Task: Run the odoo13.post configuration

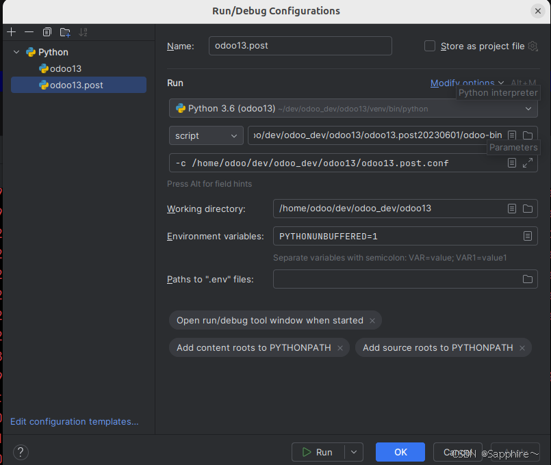Action: [x=318, y=452]
